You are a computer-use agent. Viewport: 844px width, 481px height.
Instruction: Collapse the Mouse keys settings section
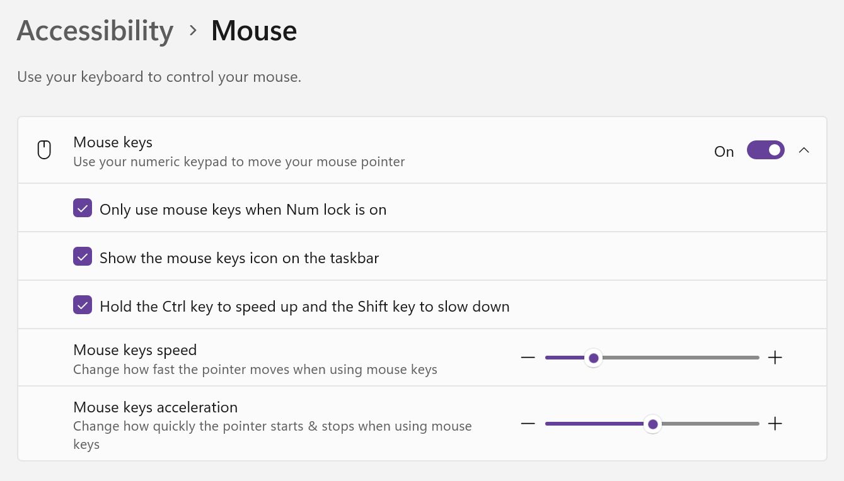[804, 150]
